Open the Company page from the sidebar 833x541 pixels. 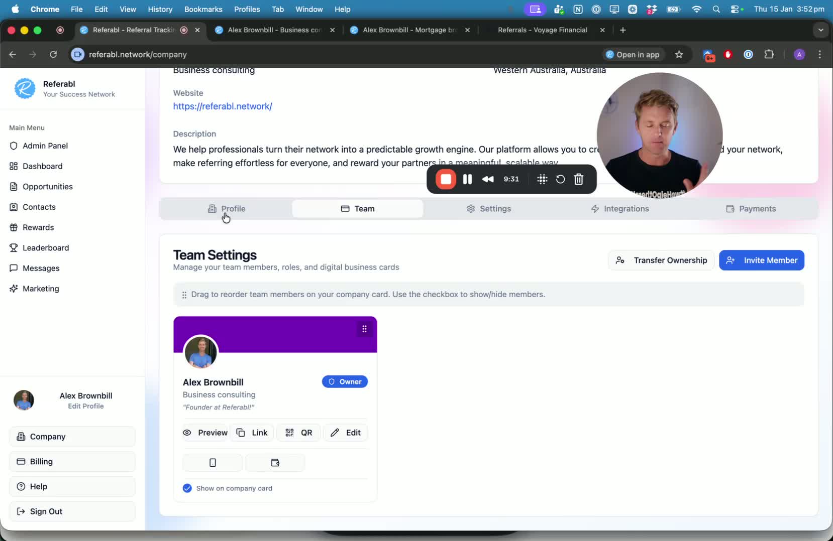[x=72, y=437]
